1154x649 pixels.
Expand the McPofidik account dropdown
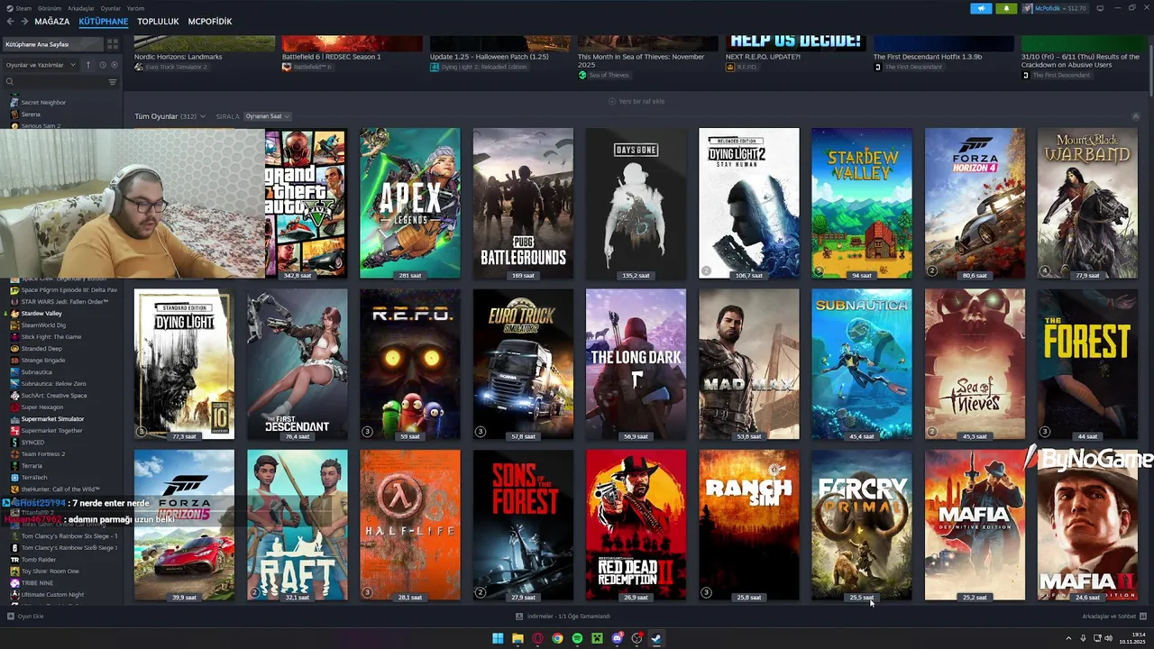click(1054, 8)
